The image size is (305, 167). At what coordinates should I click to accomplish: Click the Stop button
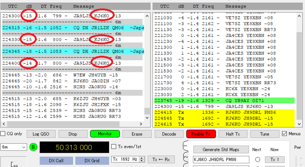pyautogui.click(x=73, y=134)
